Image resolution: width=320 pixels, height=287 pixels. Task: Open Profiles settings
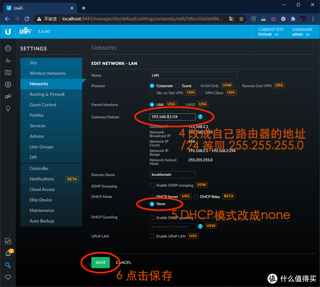click(x=51, y=116)
